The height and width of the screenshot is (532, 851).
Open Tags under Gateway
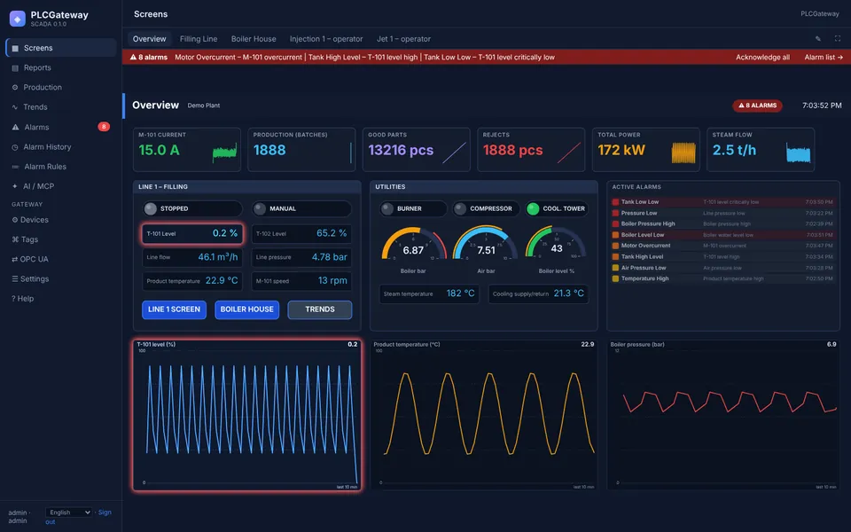tap(61, 239)
